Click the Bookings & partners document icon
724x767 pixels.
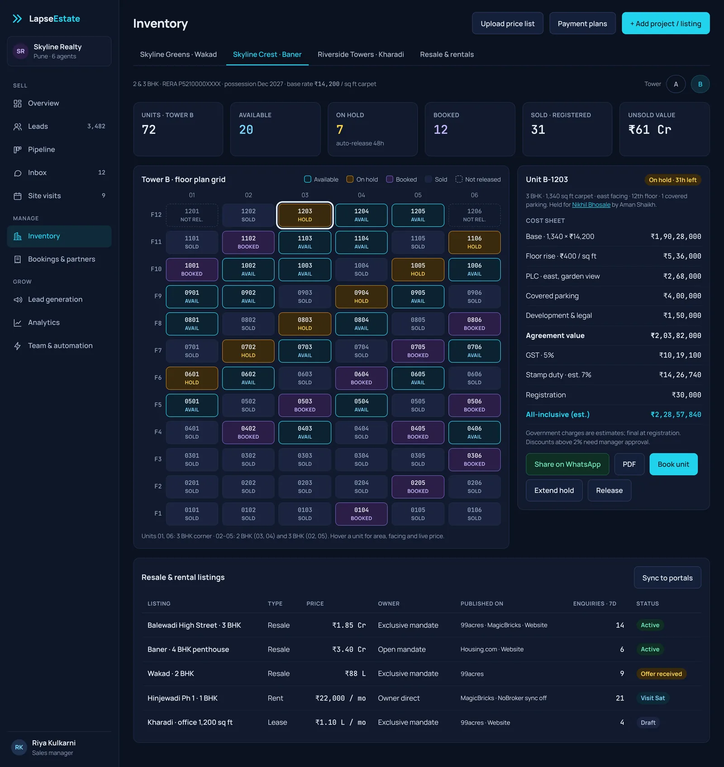[x=18, y=259]
